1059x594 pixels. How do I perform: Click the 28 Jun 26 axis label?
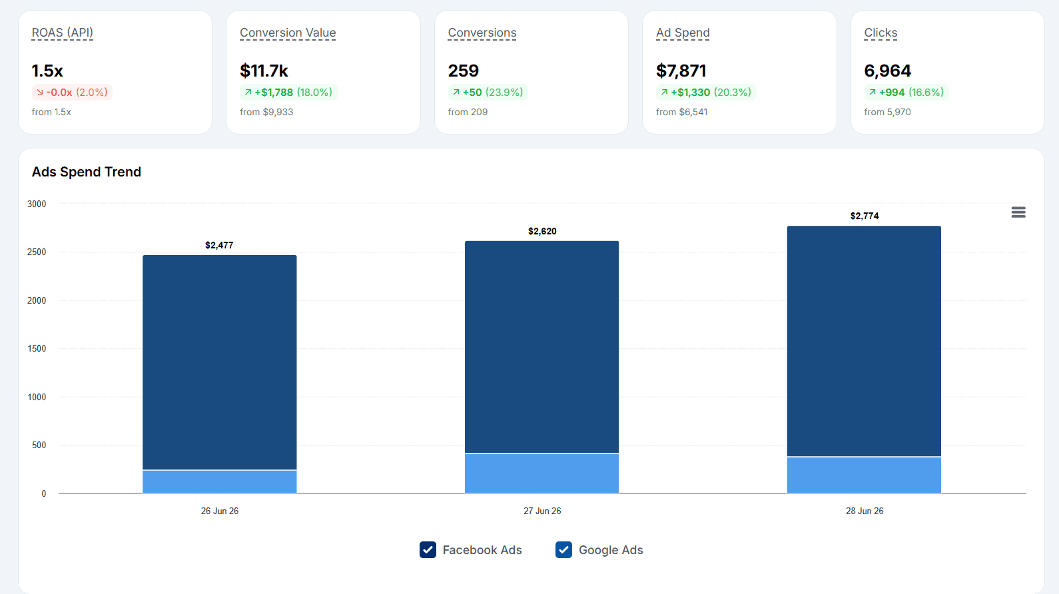pyautogui.click(x=865, y=511)
